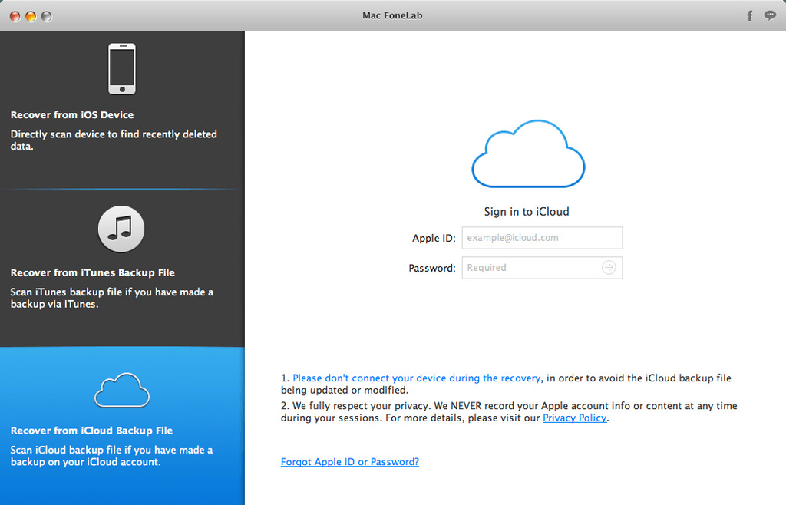Click the iTunes music note icon
This screenshot has width=786, height=505.
tap(121, 229)
